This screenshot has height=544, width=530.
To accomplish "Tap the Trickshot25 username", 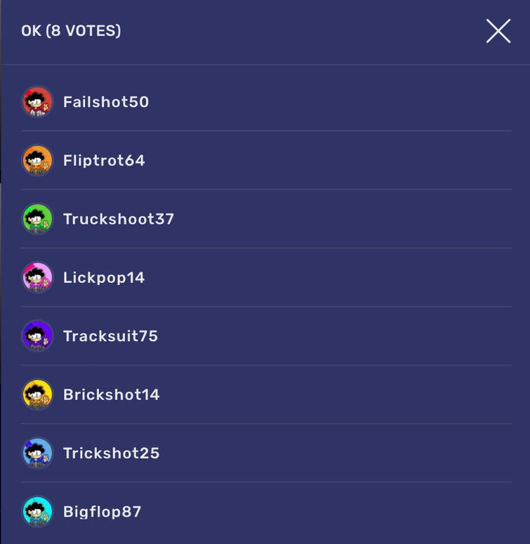I will 112,453.
